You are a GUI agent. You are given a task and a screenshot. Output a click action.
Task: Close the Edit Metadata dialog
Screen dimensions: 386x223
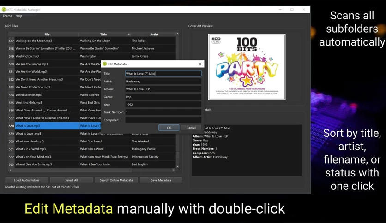[200, 64]
